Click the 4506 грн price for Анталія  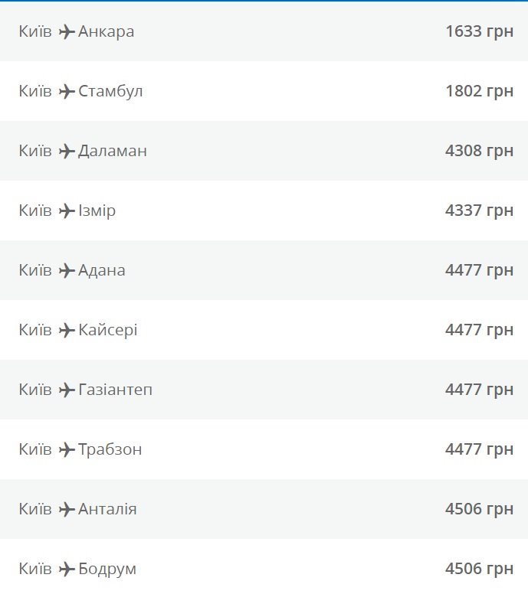click(479, 510)
